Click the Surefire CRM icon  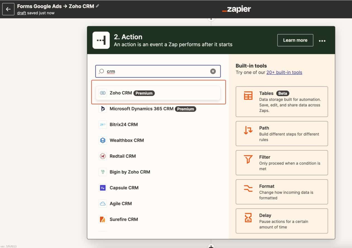click(x=103, y=220)
